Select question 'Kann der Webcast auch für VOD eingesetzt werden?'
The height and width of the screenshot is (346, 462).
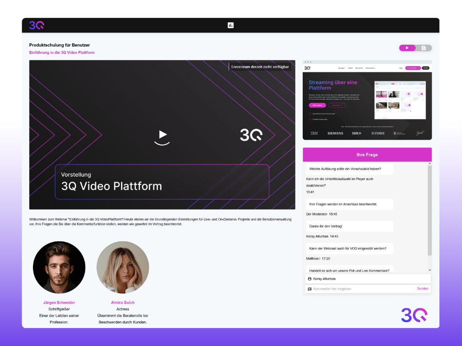(x=350, y=249)
